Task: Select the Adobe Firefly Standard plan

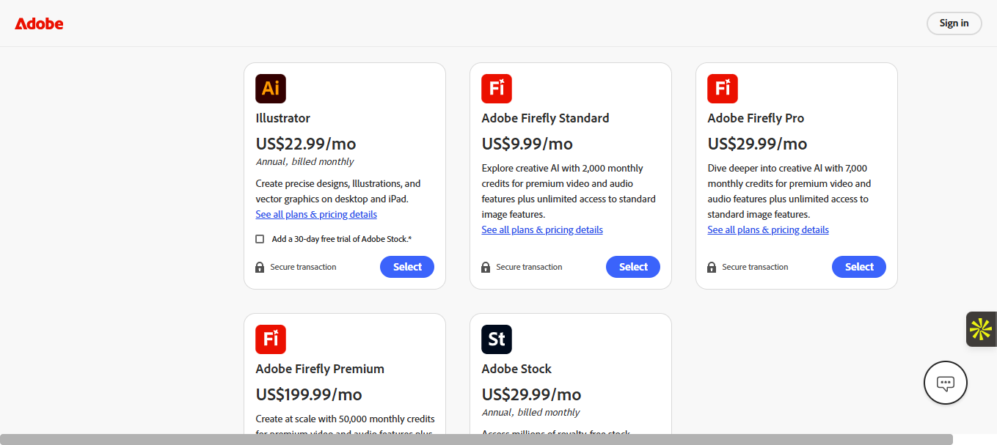Action: (633, 267)
